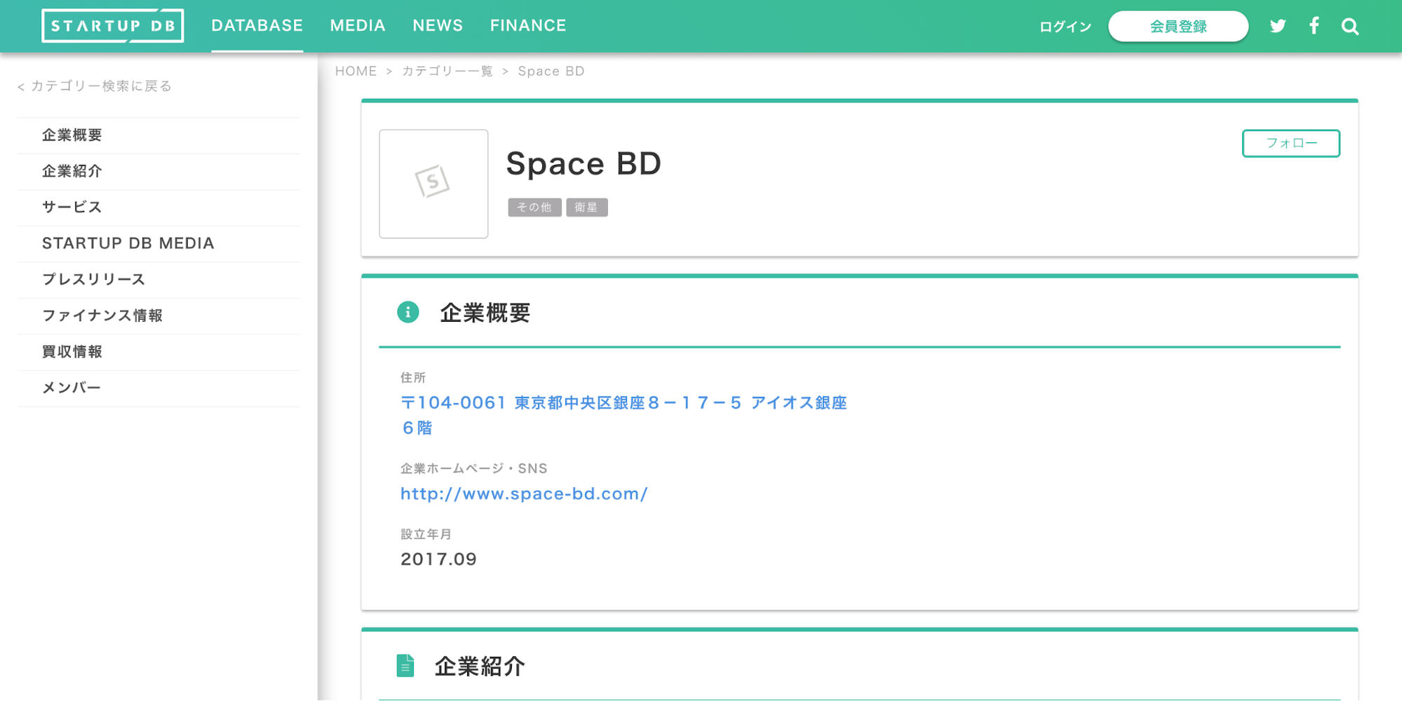Select プレスリリース in sidebar
This screenshot has height=701, width=1402.
[159, 280]
